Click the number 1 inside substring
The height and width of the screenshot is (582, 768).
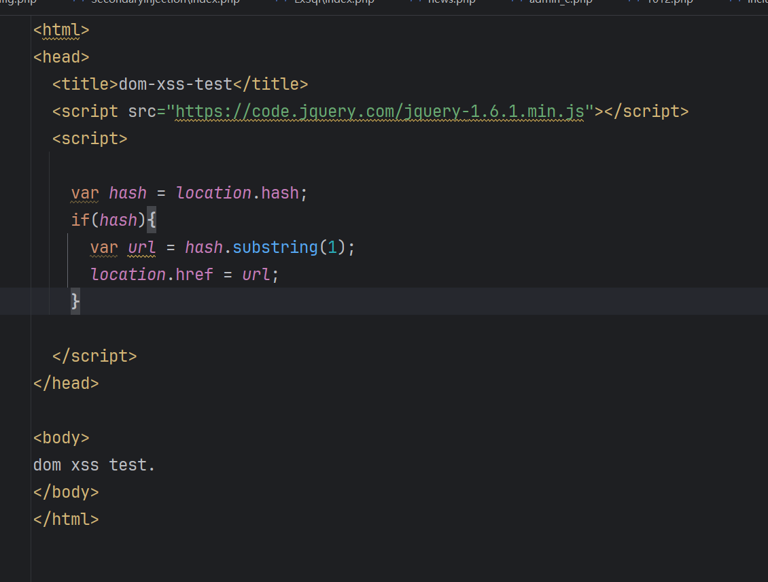pyautogui.click(x=332, y=247)
